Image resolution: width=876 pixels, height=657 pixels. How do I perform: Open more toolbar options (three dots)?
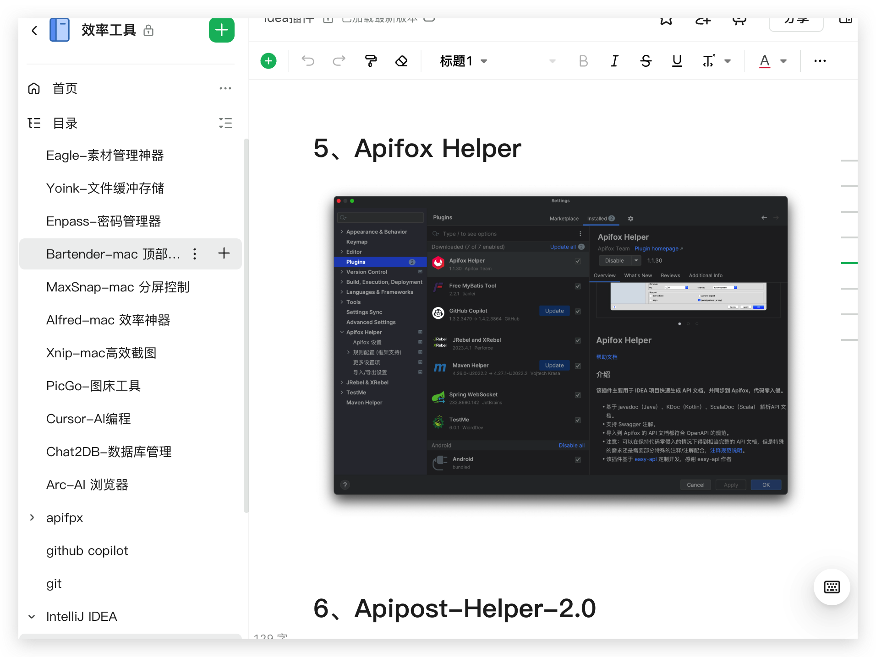820,61
